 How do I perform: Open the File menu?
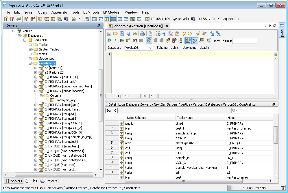pos(7,12)
